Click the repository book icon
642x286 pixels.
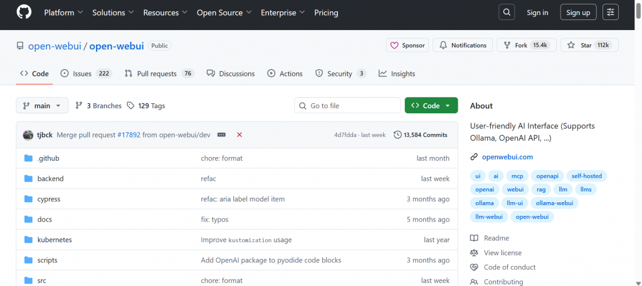(x=20, y=46)
